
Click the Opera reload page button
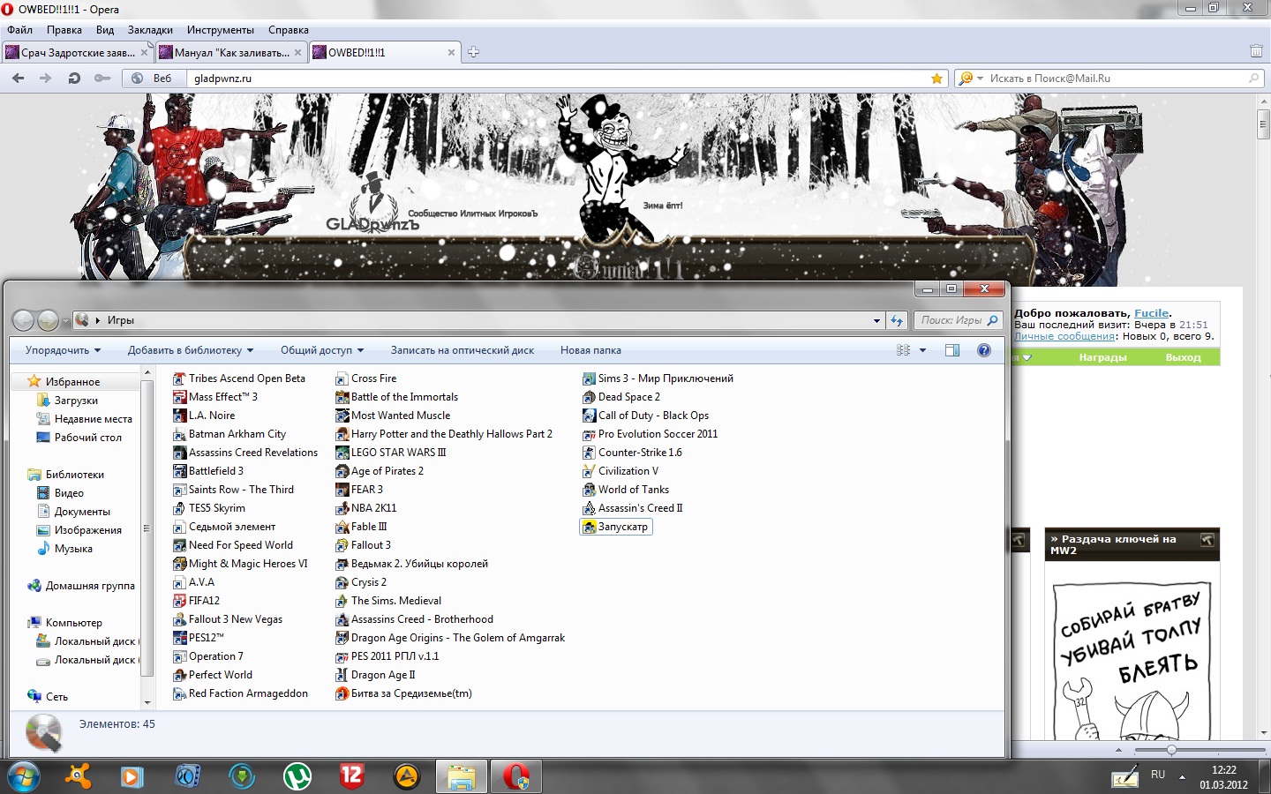[x=74, y=79]
